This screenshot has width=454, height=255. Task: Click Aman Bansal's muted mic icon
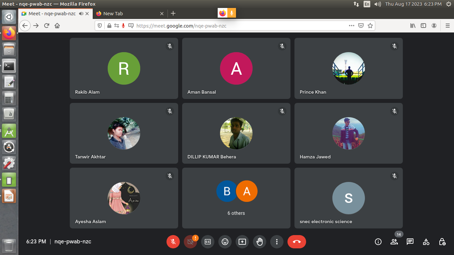tap(282, 46)
